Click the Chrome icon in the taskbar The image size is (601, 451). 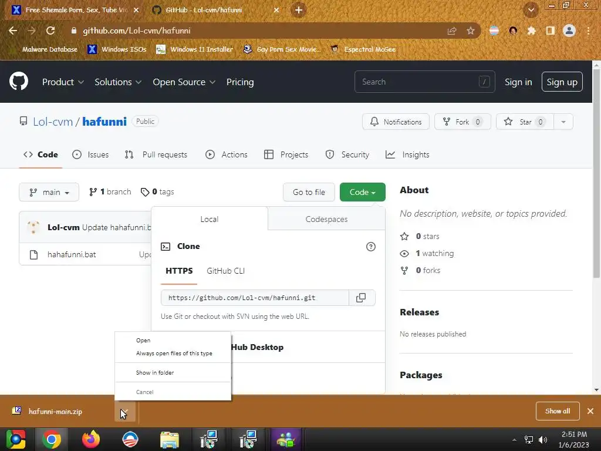pos(52,439)
